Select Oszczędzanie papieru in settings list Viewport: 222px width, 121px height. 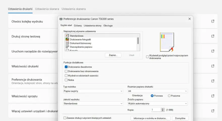point(101,47)
